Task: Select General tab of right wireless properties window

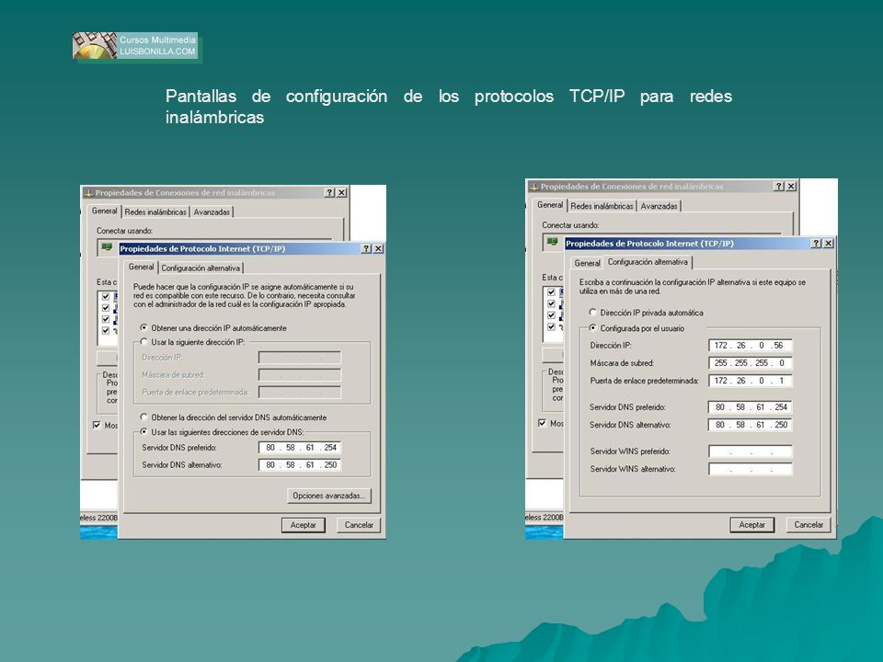Action: [550, 205]
